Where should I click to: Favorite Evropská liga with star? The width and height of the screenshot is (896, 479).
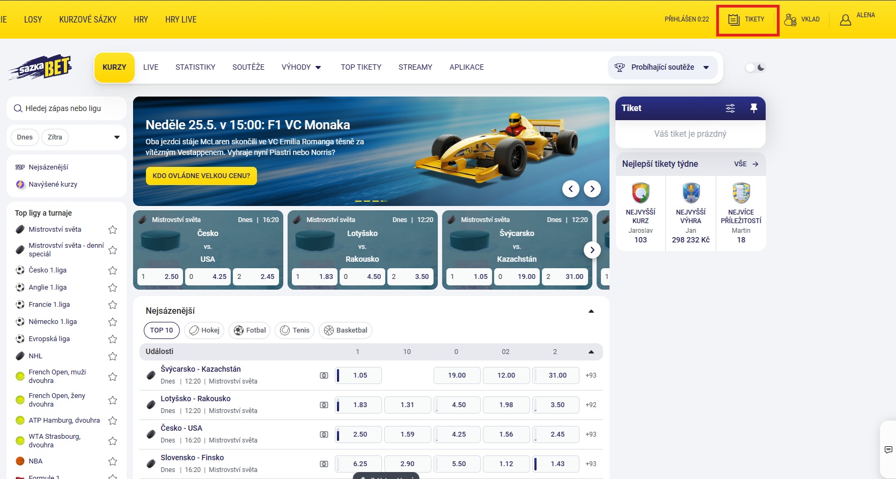113,339
